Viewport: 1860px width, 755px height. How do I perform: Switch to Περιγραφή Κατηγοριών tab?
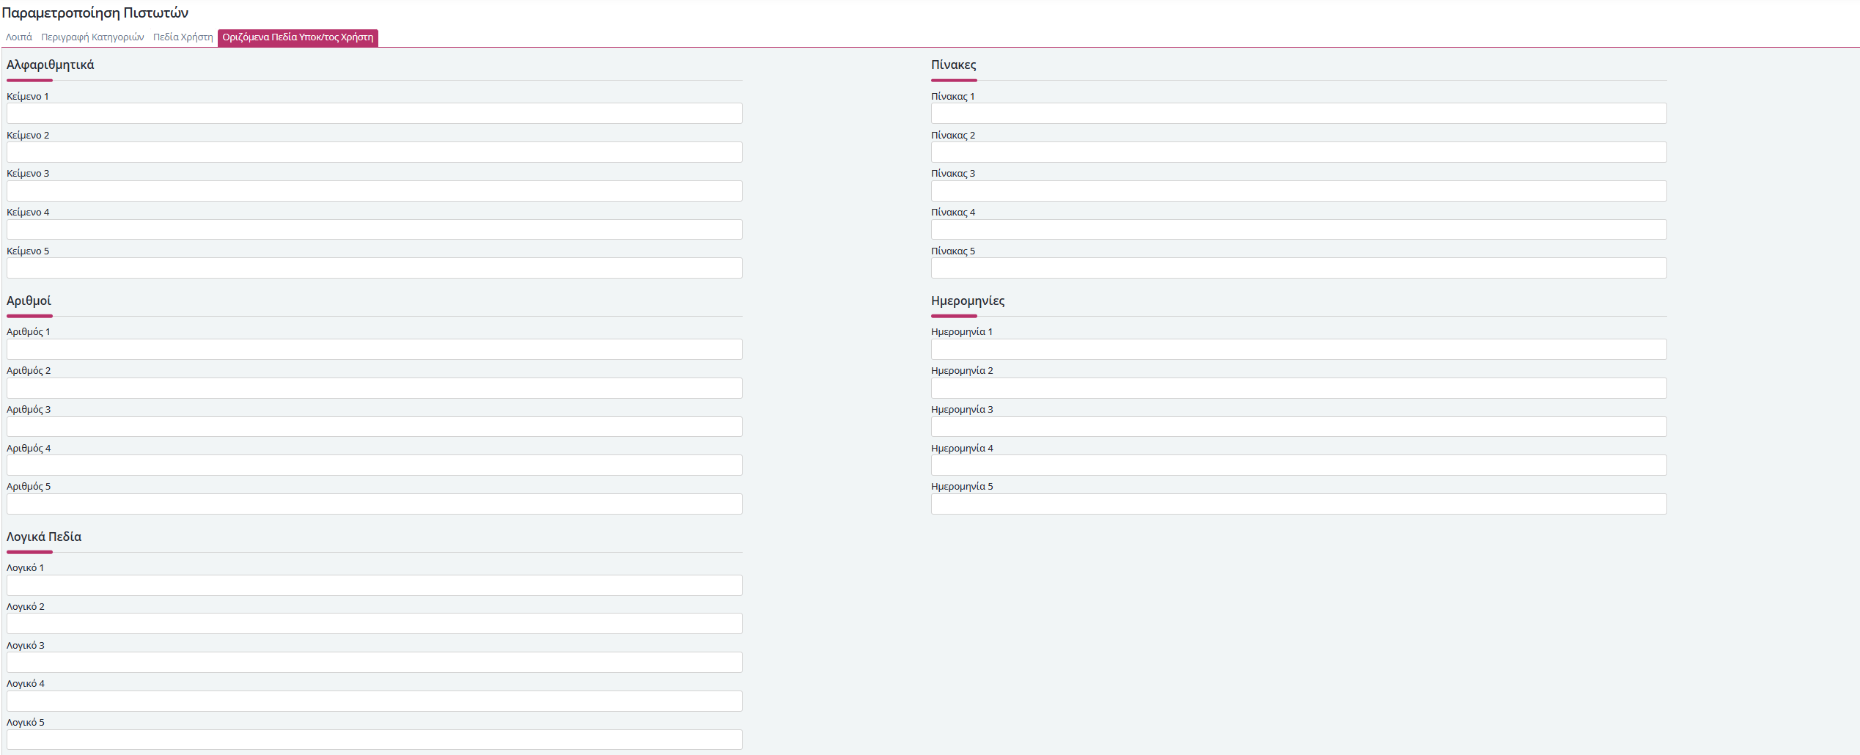click(92, 37)
